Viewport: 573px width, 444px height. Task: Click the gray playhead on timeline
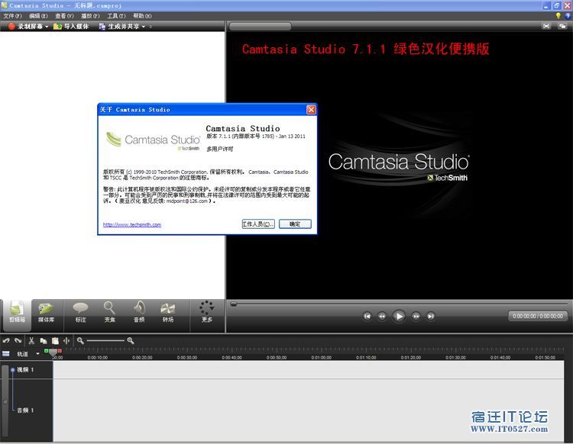click(53, 352)
